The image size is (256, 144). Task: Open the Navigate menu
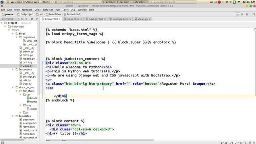coord(27,10)
